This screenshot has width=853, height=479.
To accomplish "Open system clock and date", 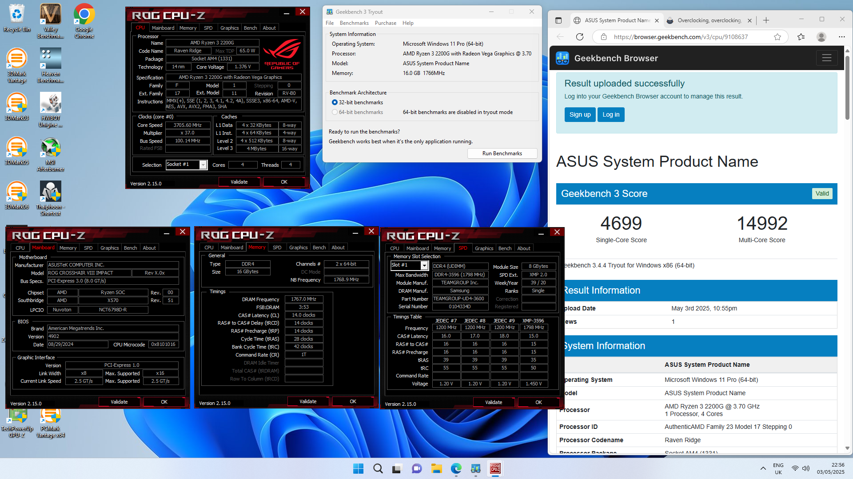I will 830,468.
